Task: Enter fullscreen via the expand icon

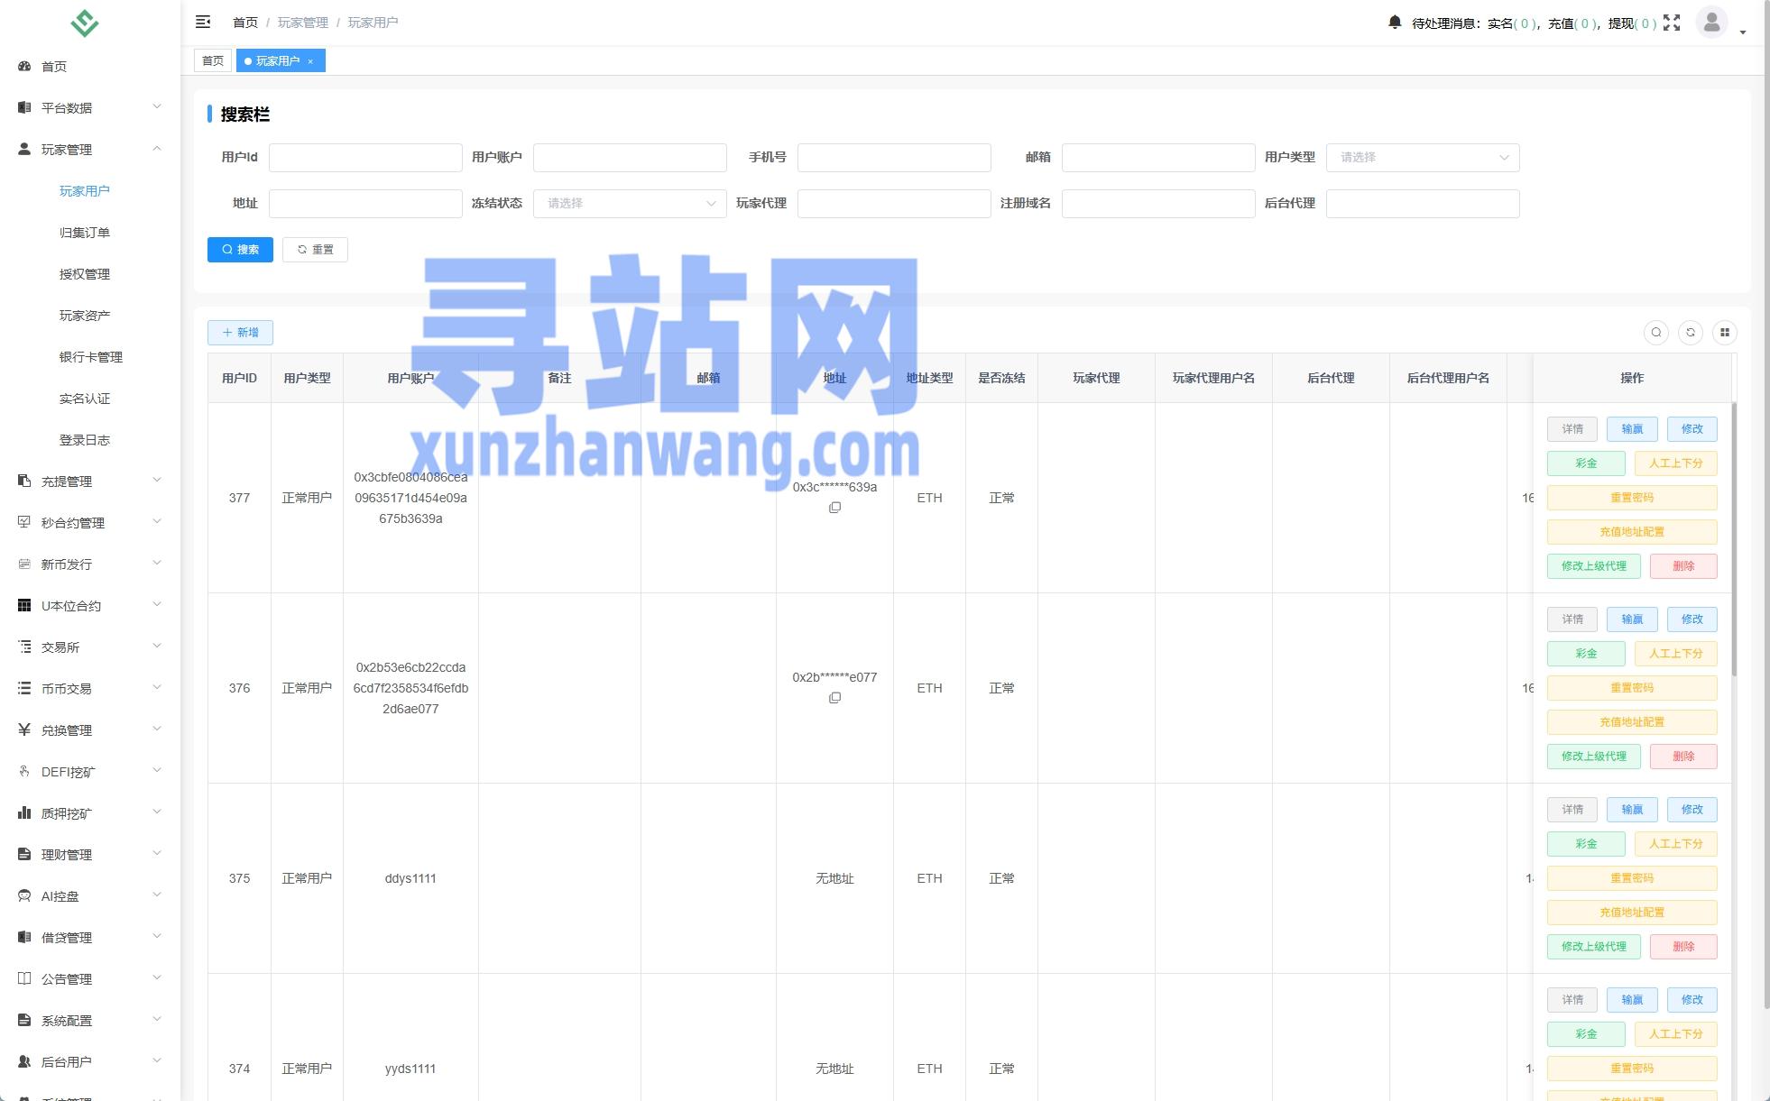Action: pyautogui.click(x=1672, y=23)
